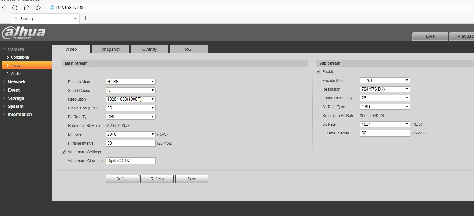Image resolution: width=474 pixels, height=216 pixels.
Task: Open the Playback tab
Action: click(461, 36)
